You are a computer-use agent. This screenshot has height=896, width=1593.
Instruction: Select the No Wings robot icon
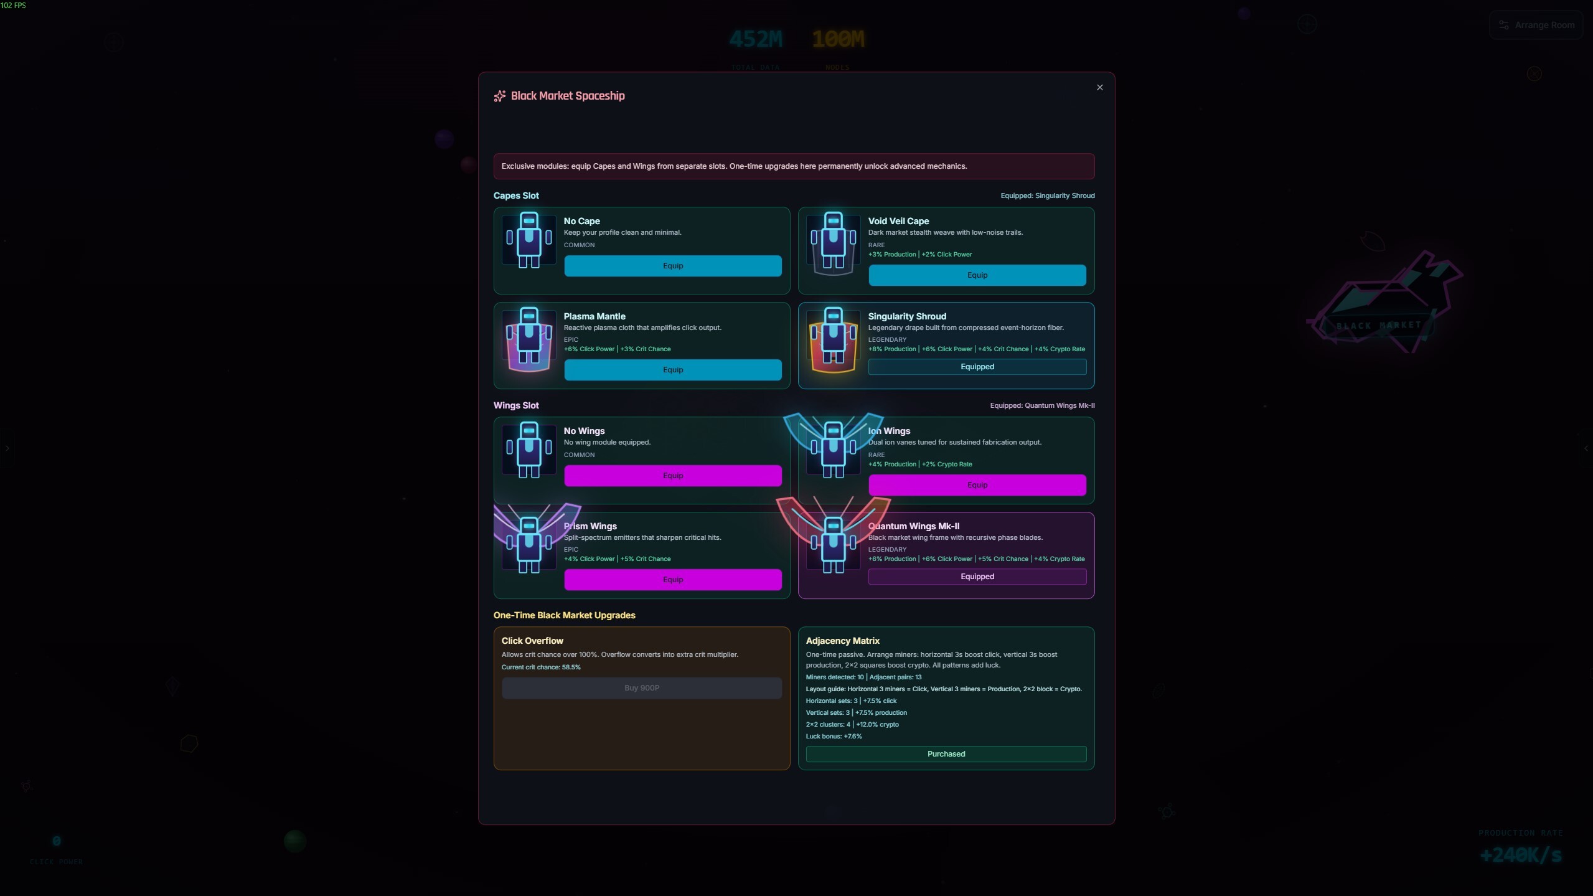click(x=529, y=450)
